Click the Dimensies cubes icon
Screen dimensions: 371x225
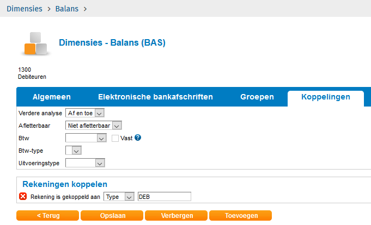click(x=37, y=43)
